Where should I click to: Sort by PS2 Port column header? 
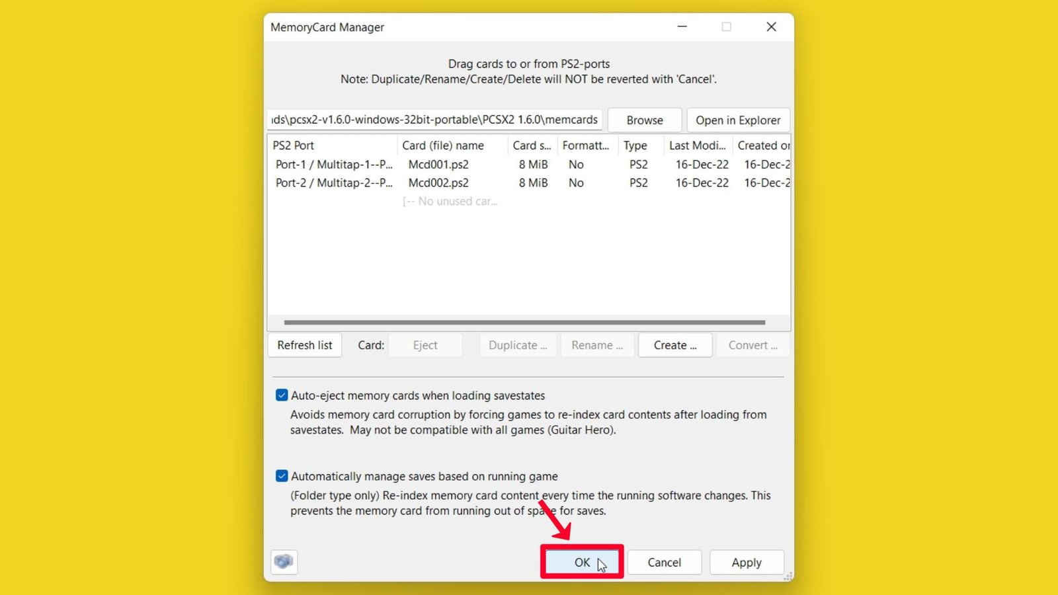(x=331, y=145)
